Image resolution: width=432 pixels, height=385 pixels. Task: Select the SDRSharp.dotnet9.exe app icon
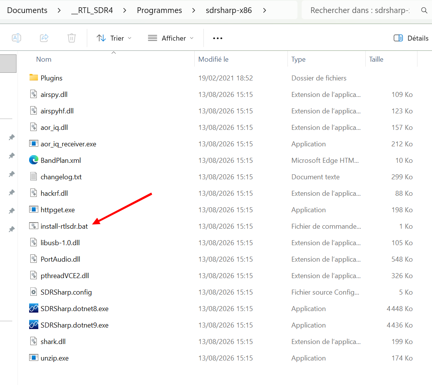click(x=34, y=325)
